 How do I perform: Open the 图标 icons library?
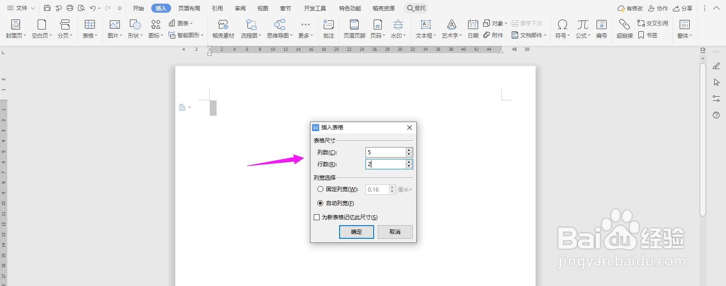click(x=156, y=29)
